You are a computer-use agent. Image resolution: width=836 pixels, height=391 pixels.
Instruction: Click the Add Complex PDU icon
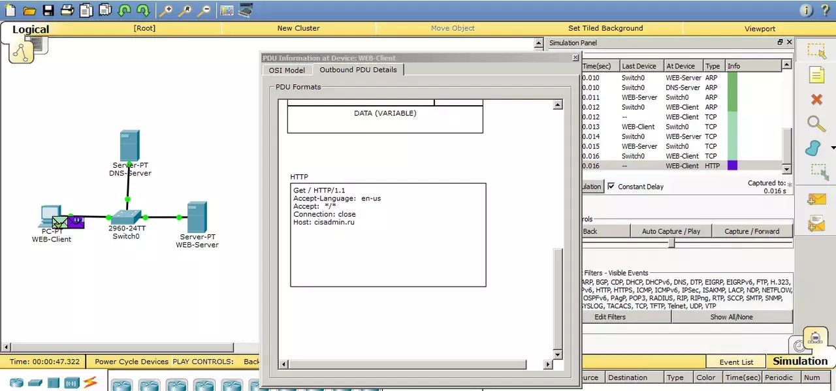click(x=816, y=224)
